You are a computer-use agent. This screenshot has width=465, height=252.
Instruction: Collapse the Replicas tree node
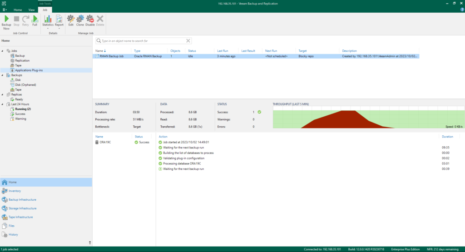click(x=3, y=94)
